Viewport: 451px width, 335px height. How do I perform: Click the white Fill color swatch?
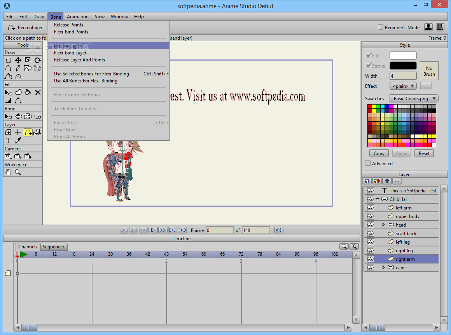click(x=403, y=56)
